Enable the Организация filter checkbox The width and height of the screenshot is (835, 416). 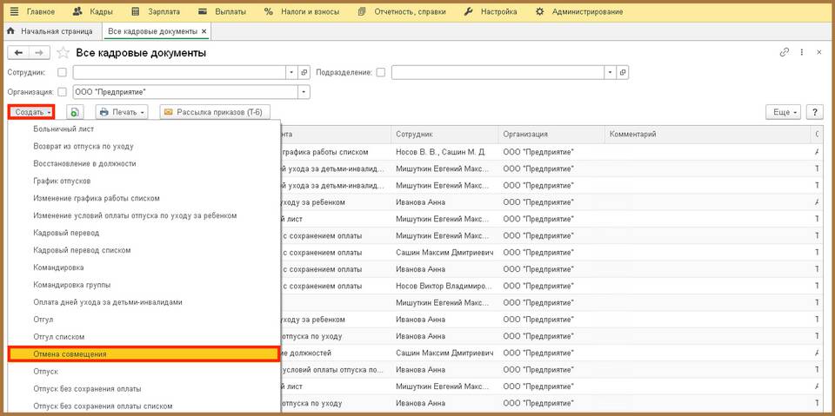coord(63,92)
